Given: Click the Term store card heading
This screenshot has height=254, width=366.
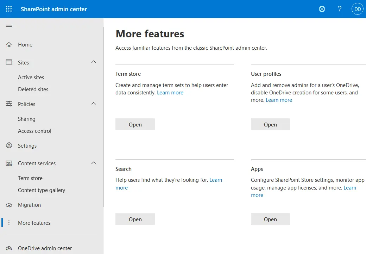Looking at the screenshot, I should coord(128,74).
